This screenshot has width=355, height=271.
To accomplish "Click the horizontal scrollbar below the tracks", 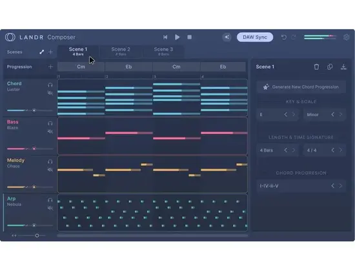I will click(x=152, y=236).
